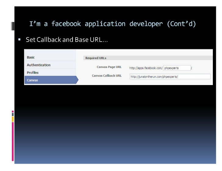Click the 'http://apps.facebook.com/' prefix text
Image resolution: width=222 pixels, height=171 pixels.
[146, 68]
